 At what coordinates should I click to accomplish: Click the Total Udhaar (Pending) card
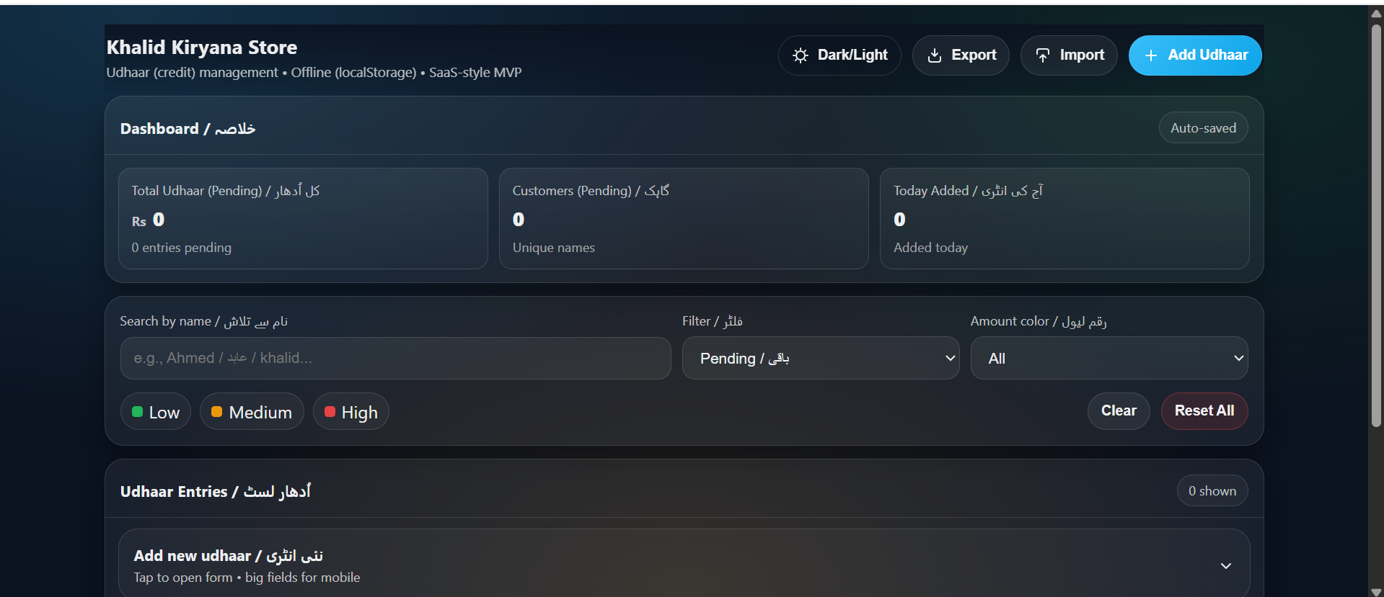coord(303,218)
